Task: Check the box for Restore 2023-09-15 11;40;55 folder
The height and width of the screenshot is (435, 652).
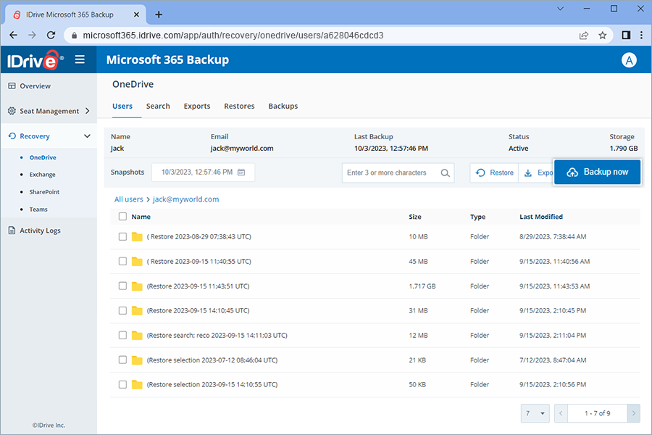Action: [122, 262]
